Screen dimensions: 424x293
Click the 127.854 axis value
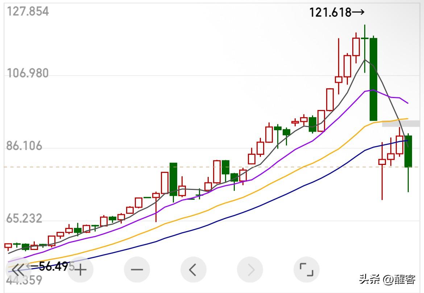pos(28,12)
